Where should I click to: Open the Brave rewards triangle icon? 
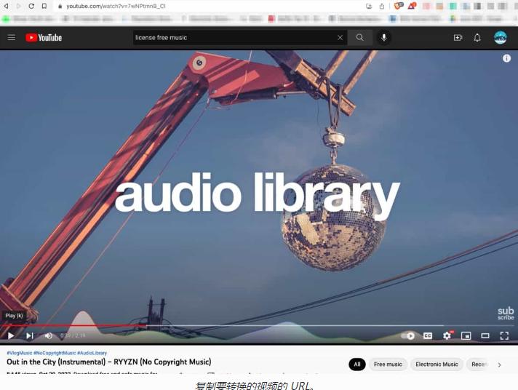tap(412, 6)
